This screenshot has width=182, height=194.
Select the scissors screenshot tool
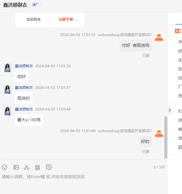point(27,167)
